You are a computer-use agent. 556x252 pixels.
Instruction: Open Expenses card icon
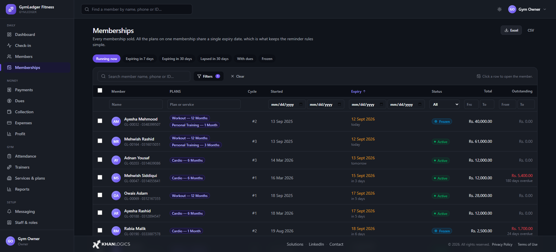click(9, 123)
